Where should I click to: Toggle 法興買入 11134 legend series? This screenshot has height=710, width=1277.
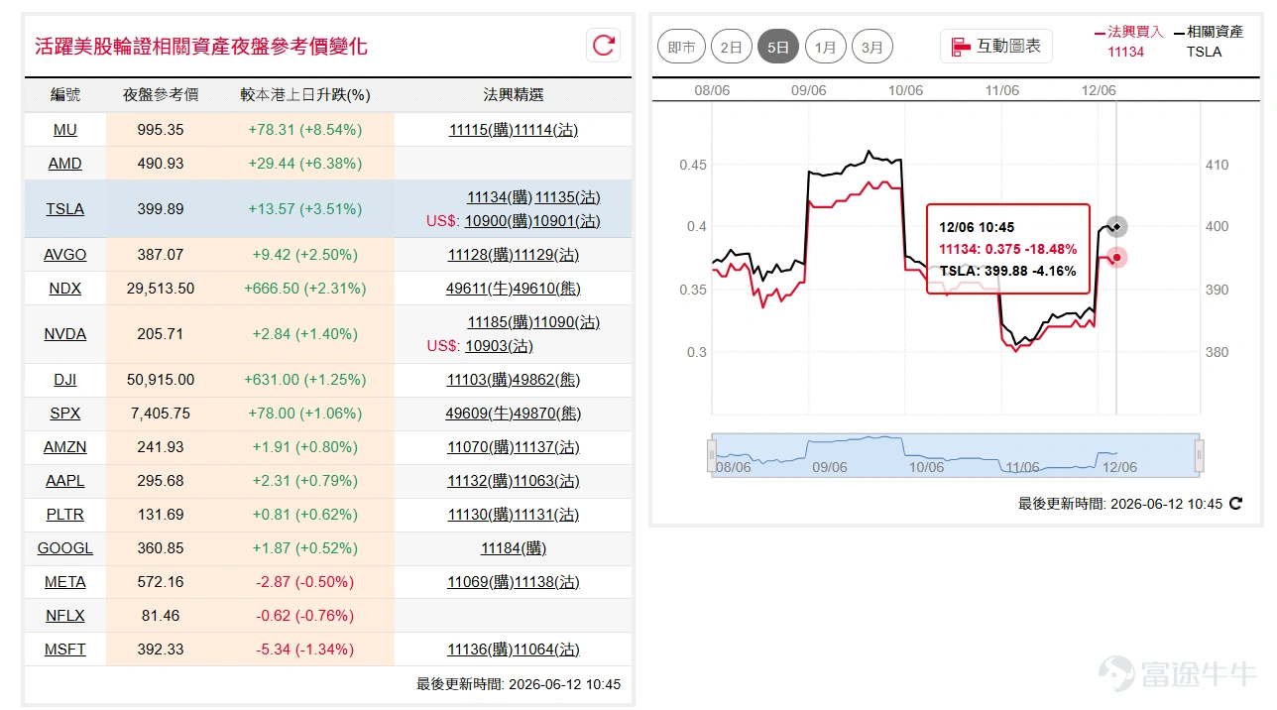1128,42
